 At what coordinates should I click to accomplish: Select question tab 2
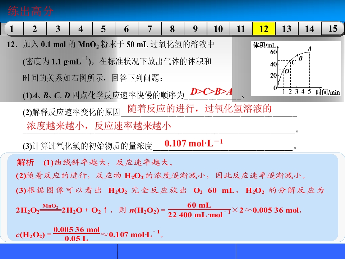tap(35, 29)
